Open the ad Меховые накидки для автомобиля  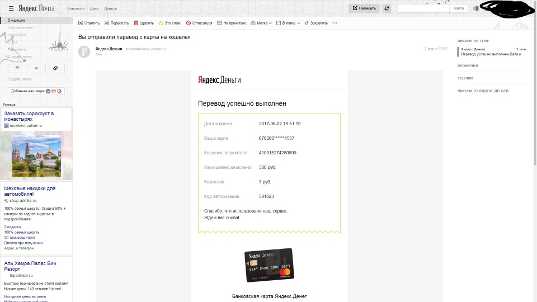[30, 191]
